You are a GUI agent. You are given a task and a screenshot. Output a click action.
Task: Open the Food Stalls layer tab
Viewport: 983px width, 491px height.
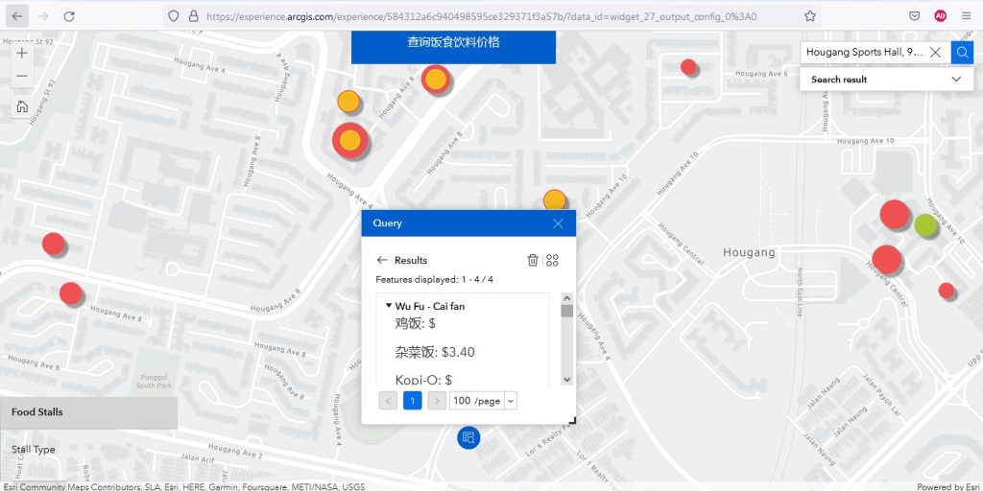(88, 412)
